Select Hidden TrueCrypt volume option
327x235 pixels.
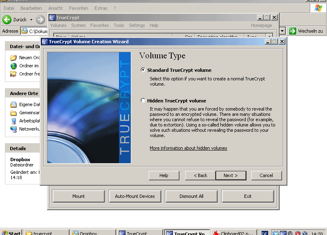pyautogui.click(x=143, y=100)
